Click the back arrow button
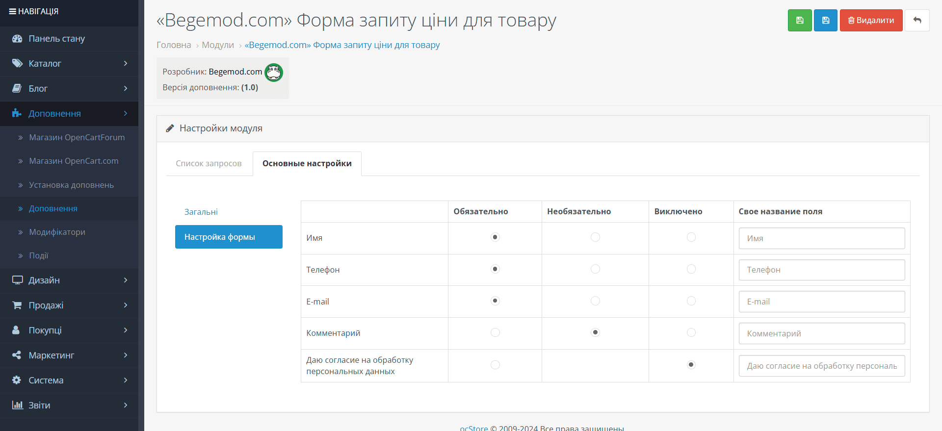 click(917, 21)
